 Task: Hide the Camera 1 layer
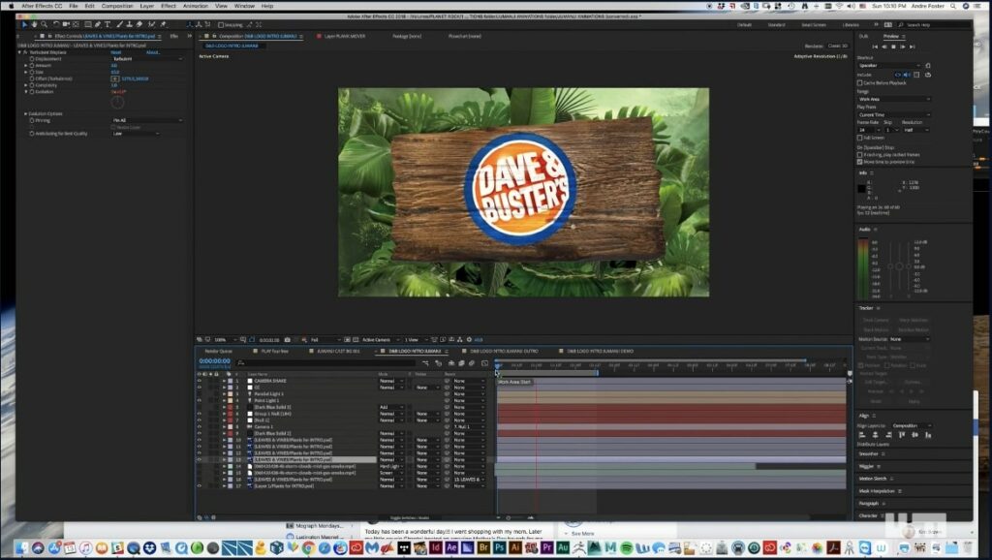coord(200,427)
